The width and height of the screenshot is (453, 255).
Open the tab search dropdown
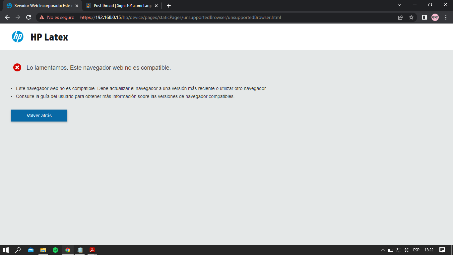pos(400,5)
